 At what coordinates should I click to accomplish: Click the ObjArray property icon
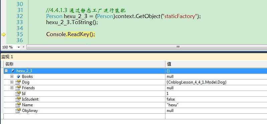tap(18, 111)
